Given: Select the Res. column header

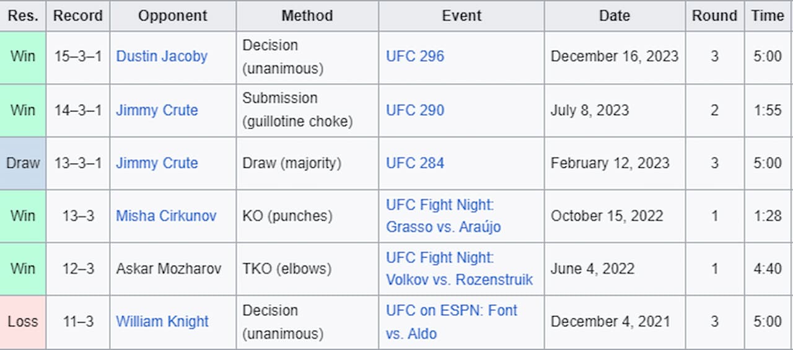Looking at the screenshot, I should 23,16.
